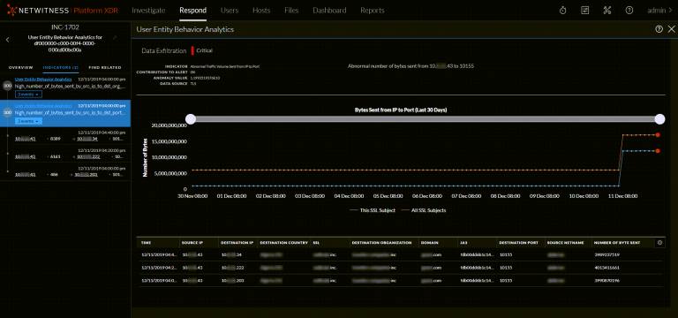Switch to the Find Related tab
Viewport: 678px width, 318px height.
click(x=105, y=67)
